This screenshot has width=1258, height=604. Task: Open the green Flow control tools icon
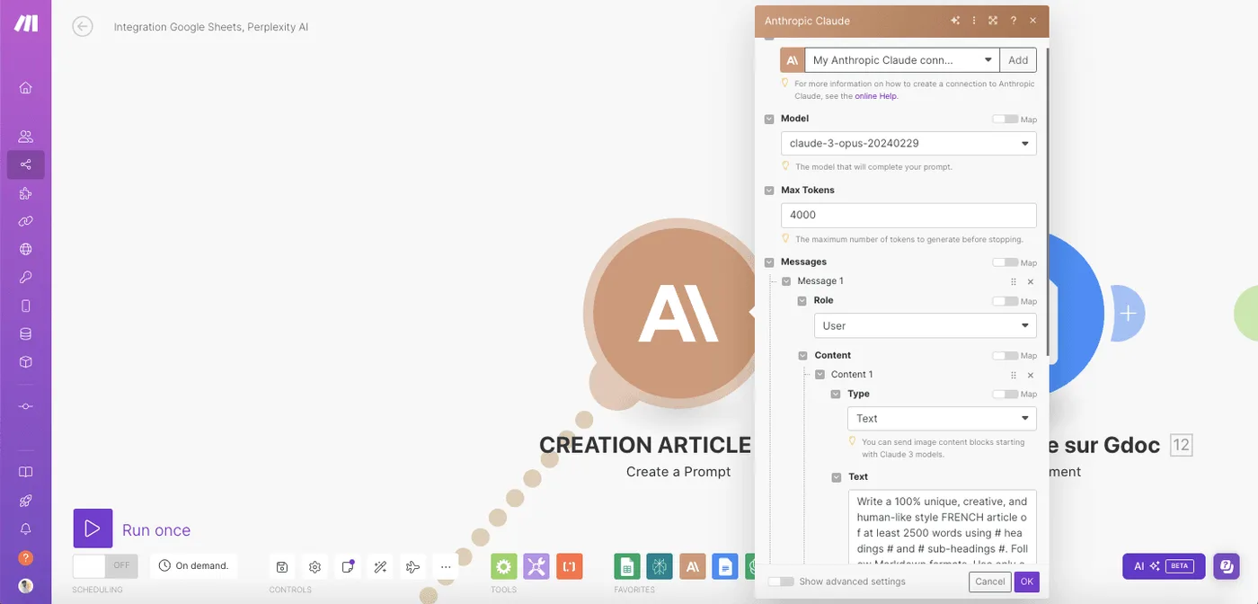504,566
